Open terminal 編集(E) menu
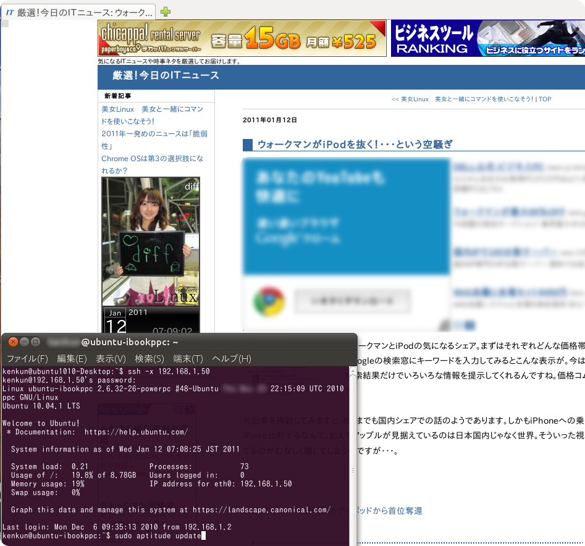This screenshot has height=546, width=585. (x=72, y=359)
